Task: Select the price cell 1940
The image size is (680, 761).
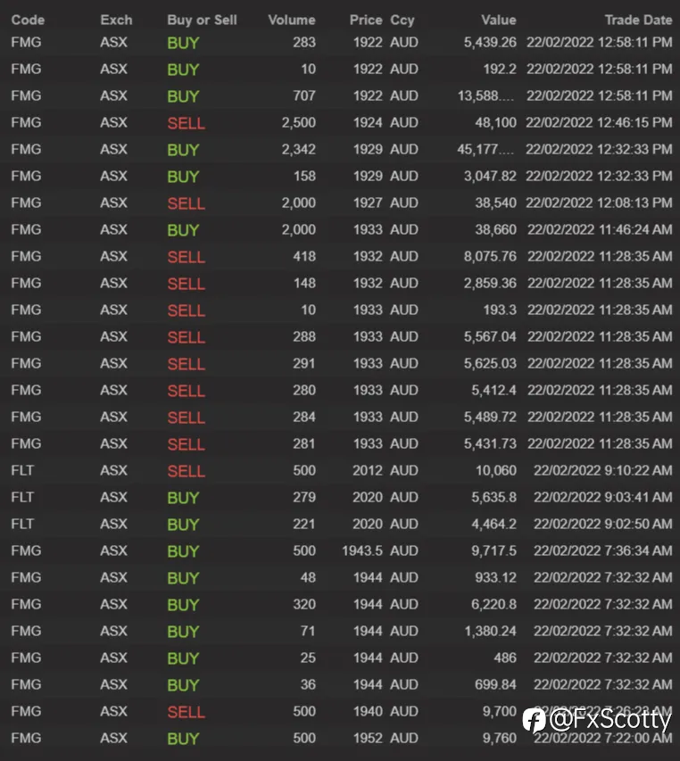Action: [368, 710]
